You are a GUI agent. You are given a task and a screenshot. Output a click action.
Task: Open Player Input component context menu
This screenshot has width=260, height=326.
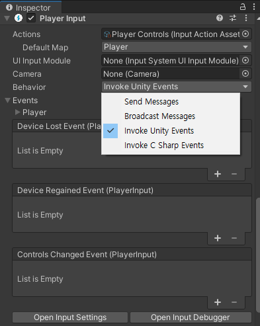point(246,18)
